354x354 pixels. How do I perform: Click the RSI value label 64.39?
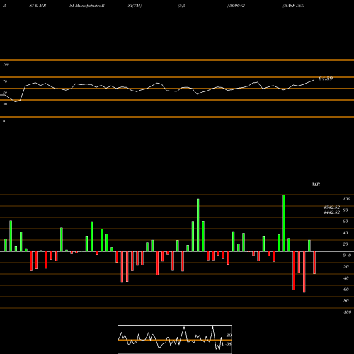pyautogui.click(x=326, y=79)
